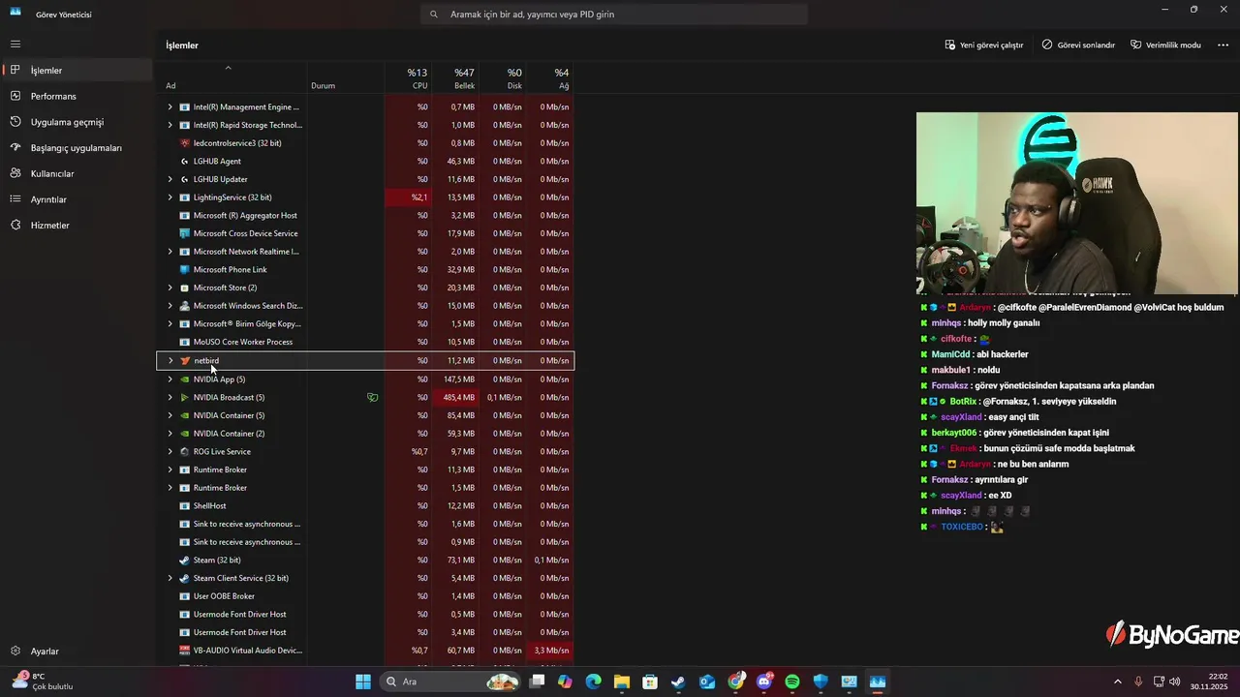This screenshot has width=1240, height=697.
Task: Open Hizmetler in sidebar
Action: pyautogui.click(x=77, y=225)
